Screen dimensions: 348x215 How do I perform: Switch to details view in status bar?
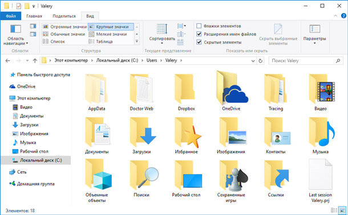coord(334,210)
